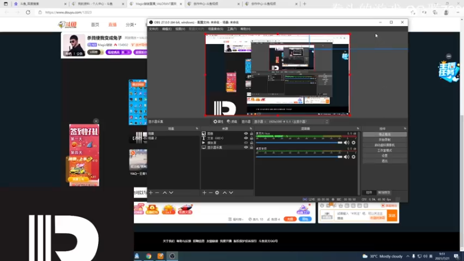Pop out the Sources dock via header icon

pos(251,129)
